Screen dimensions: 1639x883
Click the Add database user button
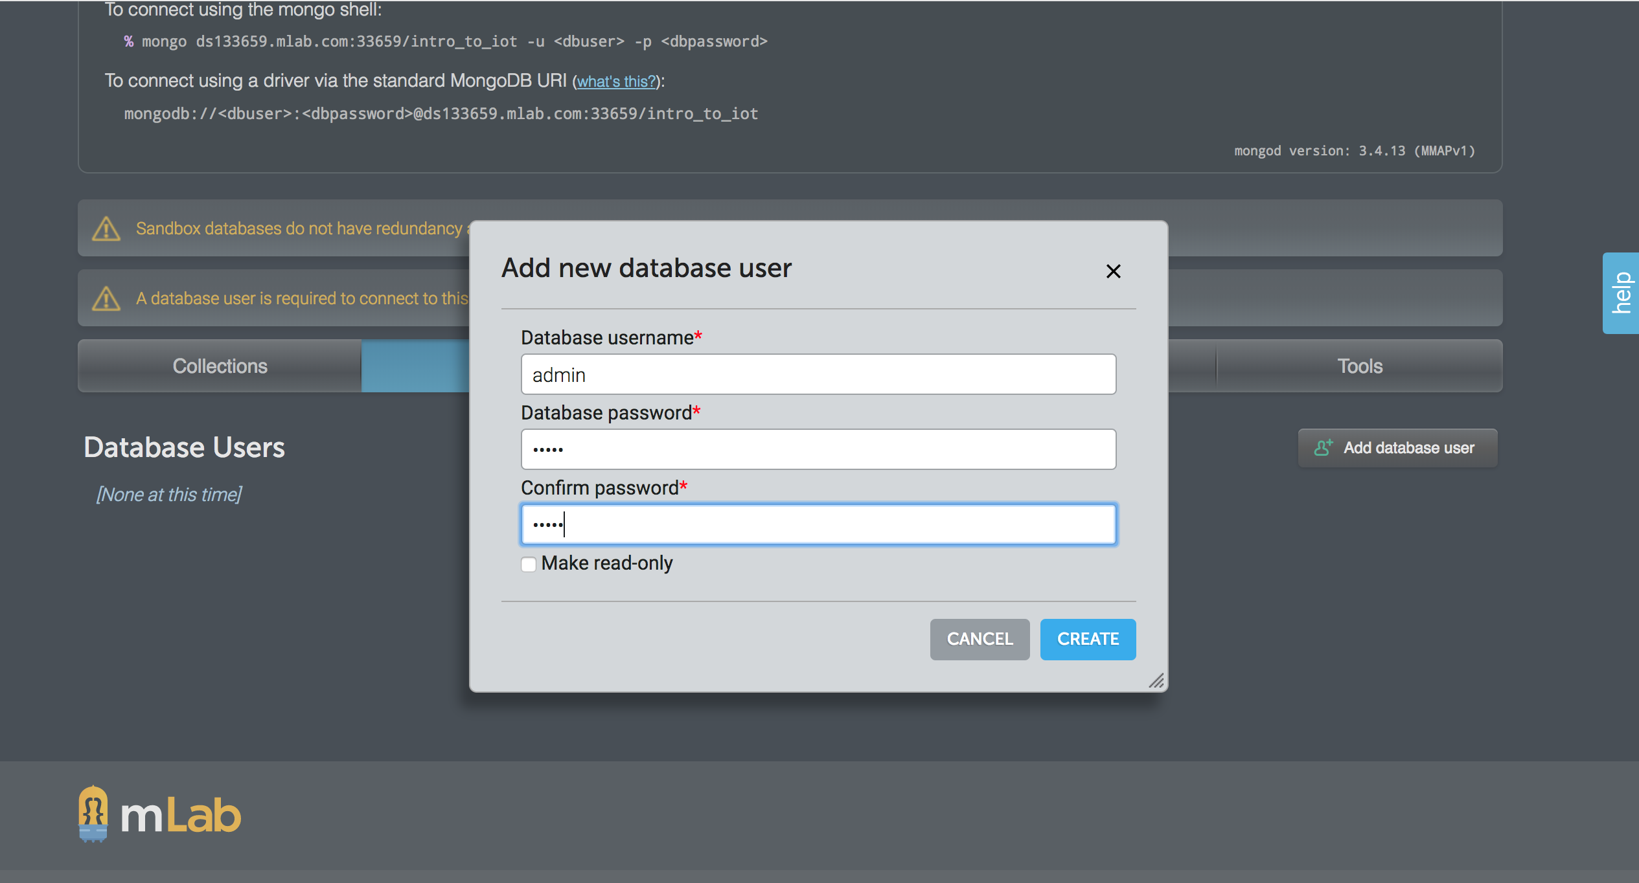(x=1397, y=447)
